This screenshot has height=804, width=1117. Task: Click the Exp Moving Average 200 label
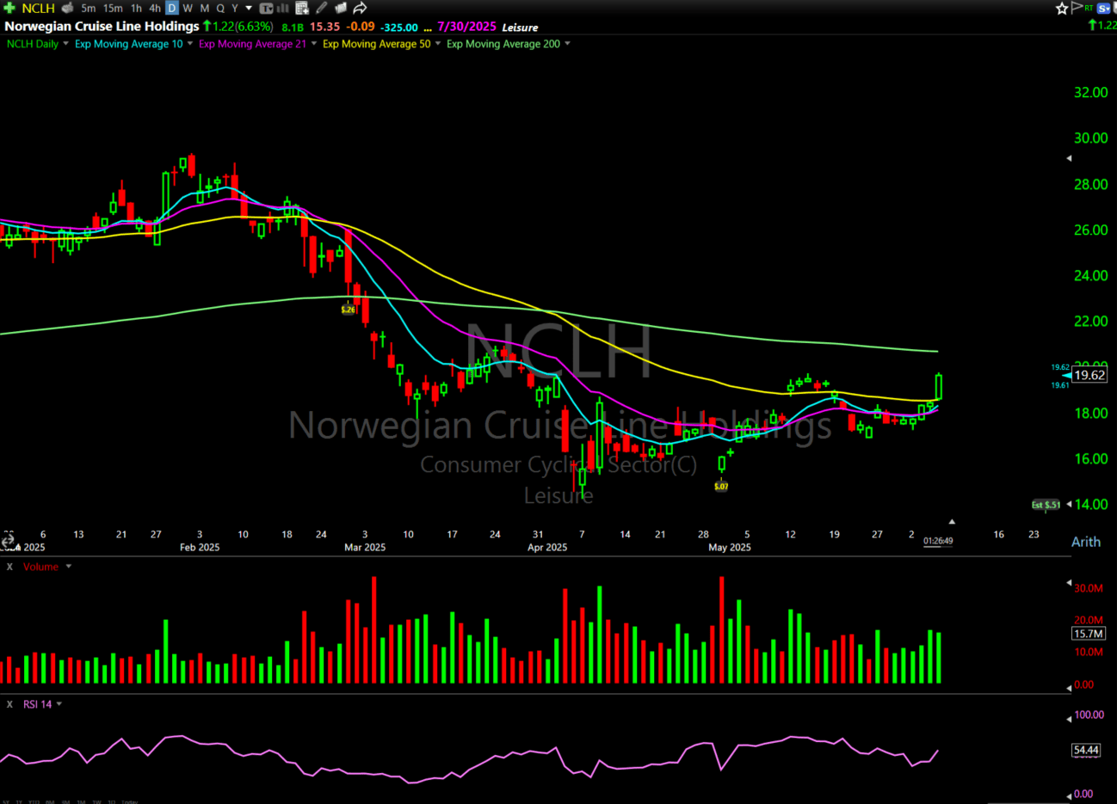tap(503, 44)
